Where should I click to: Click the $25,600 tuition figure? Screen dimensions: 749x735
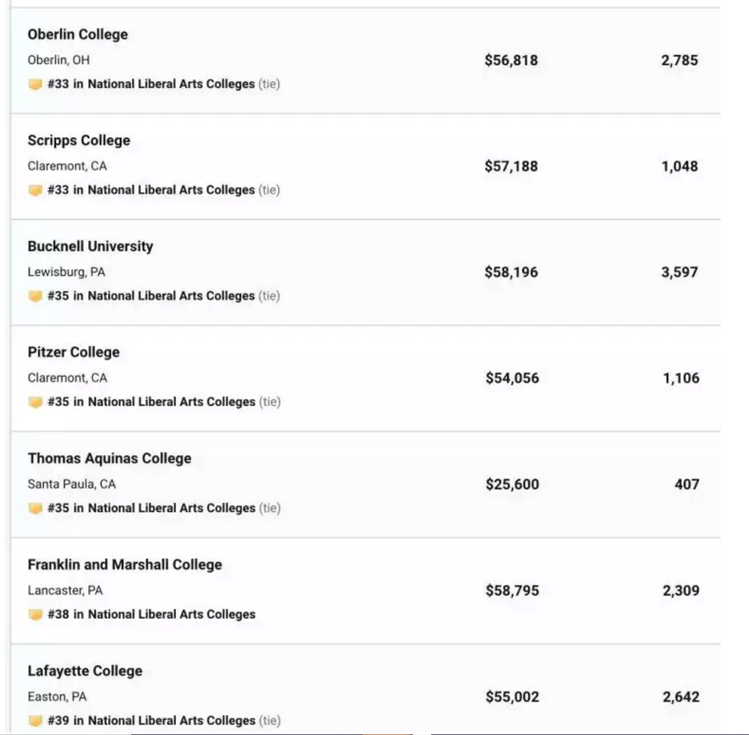(512, 484)
